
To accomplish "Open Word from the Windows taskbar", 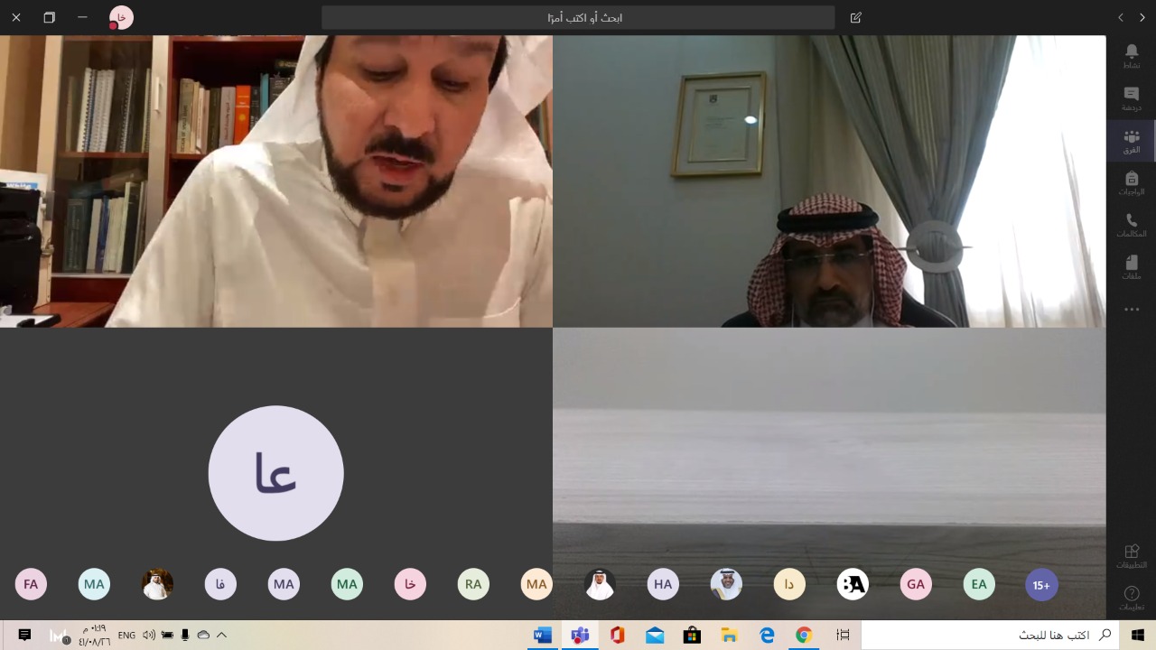I will point(542,636).
